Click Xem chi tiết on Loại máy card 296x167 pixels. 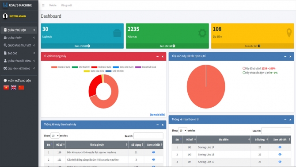coord(82,46)
